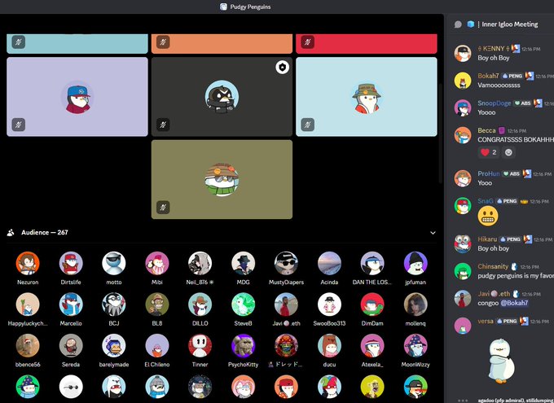Click the grimacing emoji from SnaG

coord(488,216)
